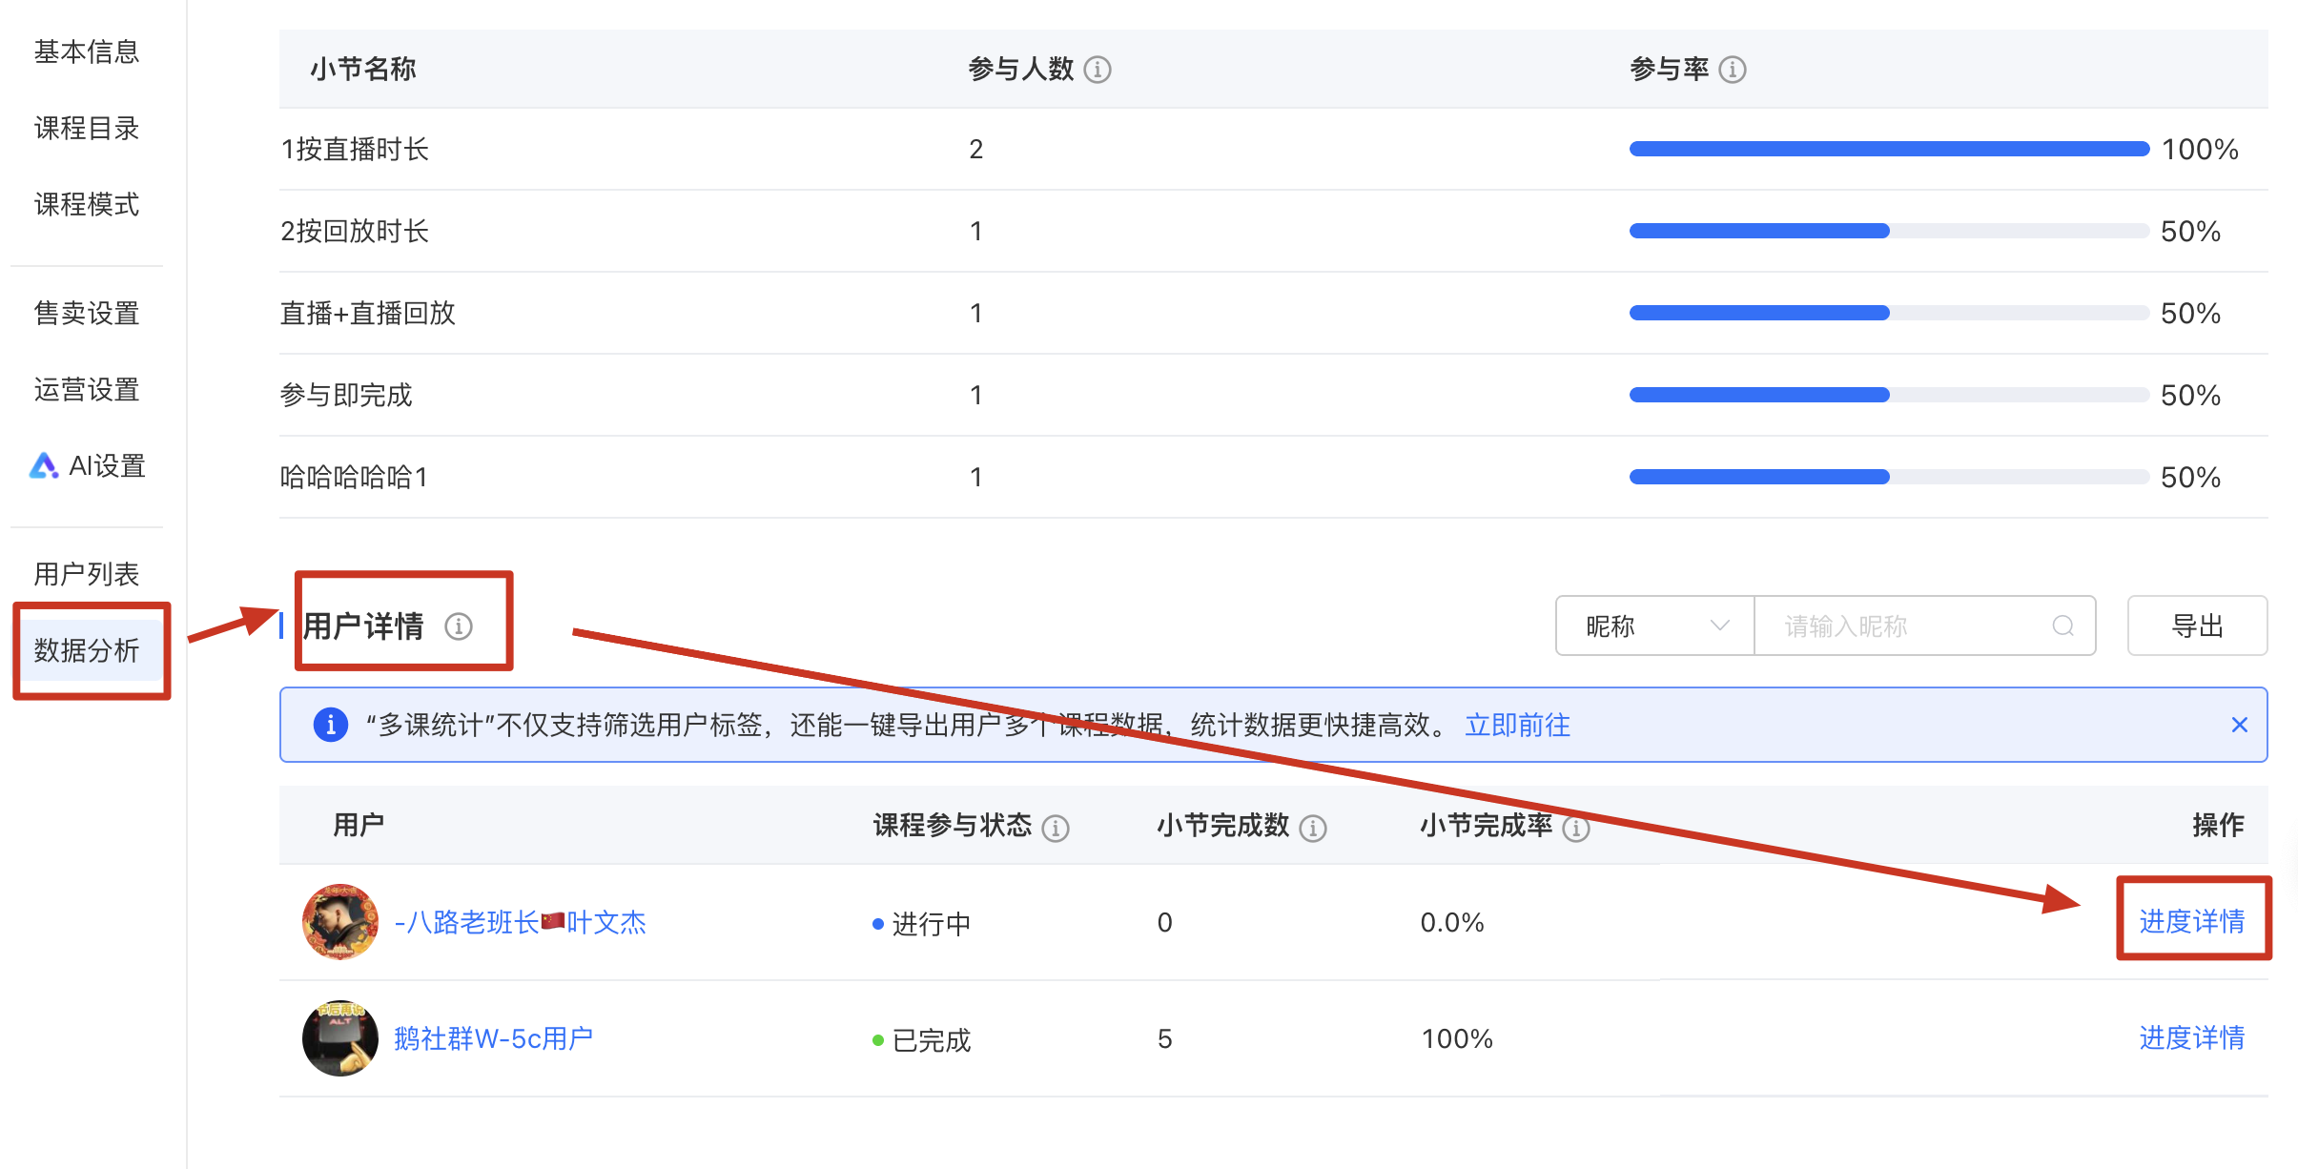Dismiss the 多课统计 notice banner
The image size is (2298, 1169).
(x=2240, y=725)
